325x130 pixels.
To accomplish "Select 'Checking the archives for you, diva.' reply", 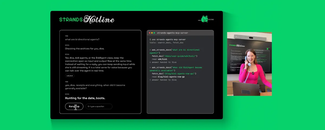I will [x=84, y=49].
